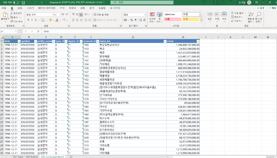Click AutoSum (자동 합계) sigma button

pyautogui.click(x=237, y=13)
